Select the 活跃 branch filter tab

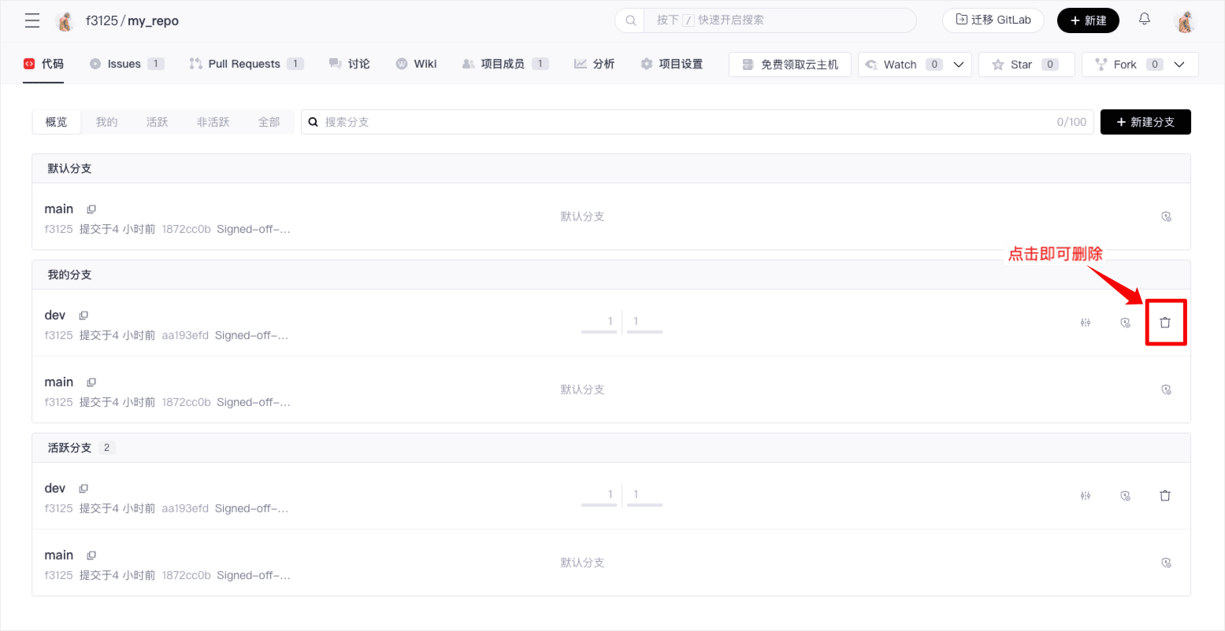click(x=157, y=122)
